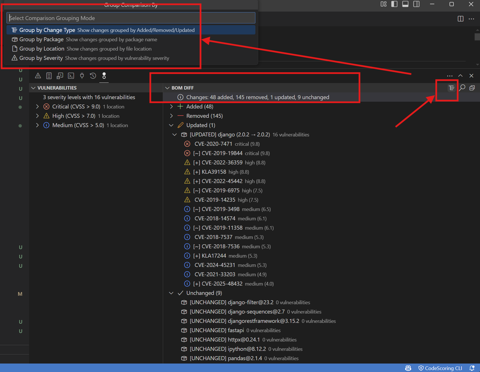Select CVE-2022-45442 high entry
This screenshot has height=372, width=480.
pos(321,181)
